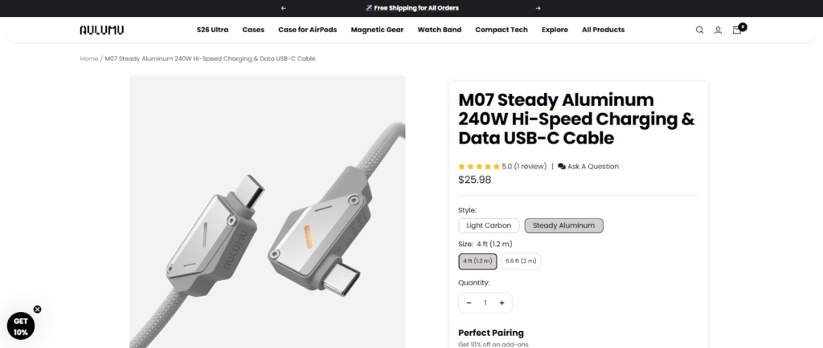The height and width of the screenshot is (348, 823).
Task: Open the Explore menu item
Action: click(x=555, y=30)
